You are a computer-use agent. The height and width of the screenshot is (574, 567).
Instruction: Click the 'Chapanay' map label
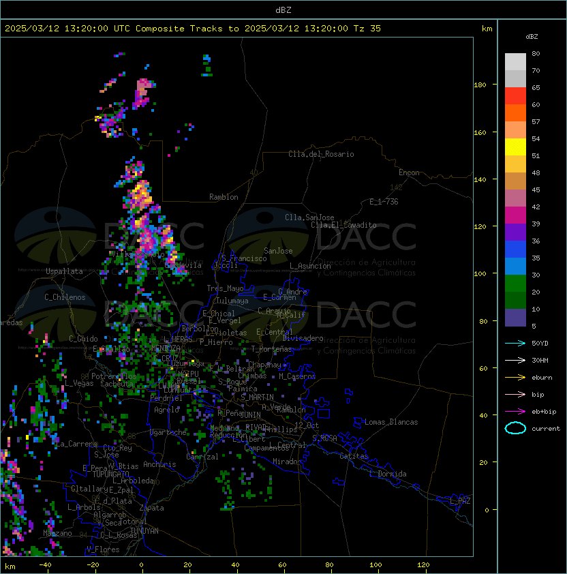click(x=264, y=365)
